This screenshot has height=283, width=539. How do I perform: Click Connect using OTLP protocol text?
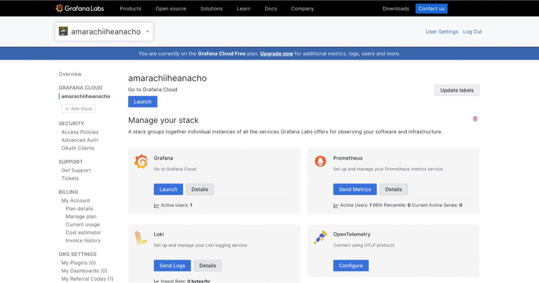[364, 245]
